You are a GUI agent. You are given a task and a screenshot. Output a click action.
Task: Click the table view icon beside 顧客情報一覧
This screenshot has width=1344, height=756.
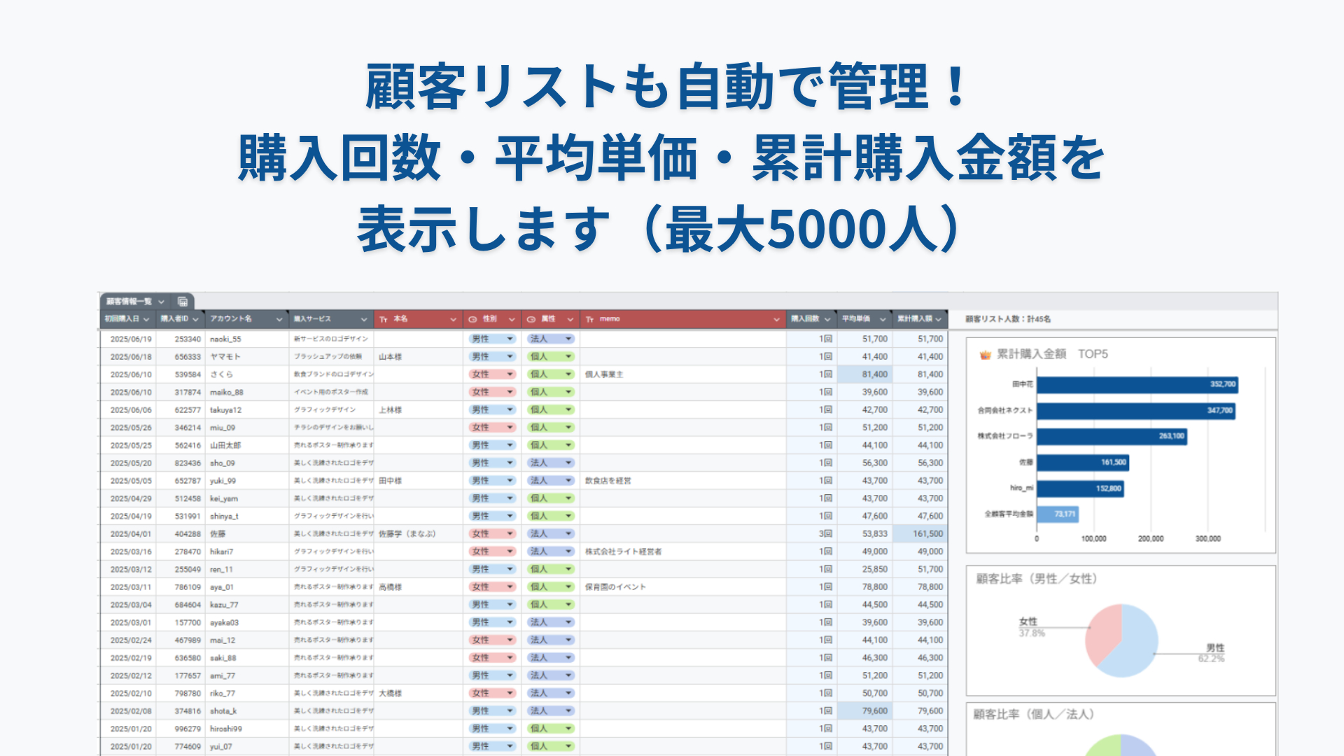[183, 302]
